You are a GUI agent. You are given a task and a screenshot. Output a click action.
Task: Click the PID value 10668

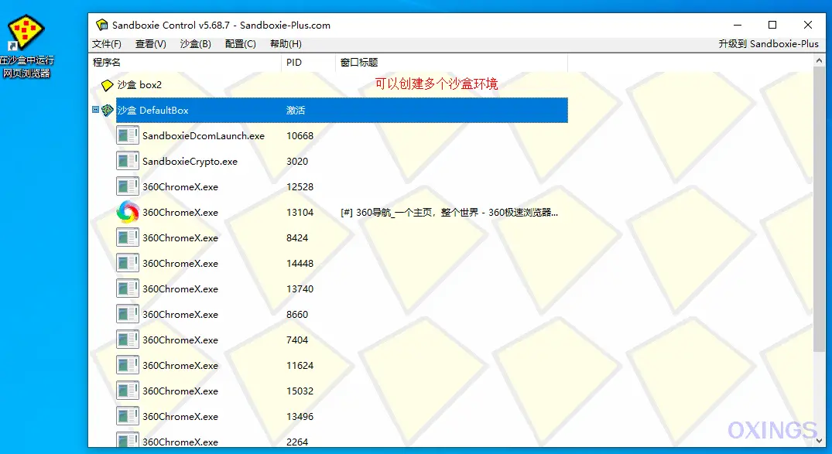click(300, 136)
